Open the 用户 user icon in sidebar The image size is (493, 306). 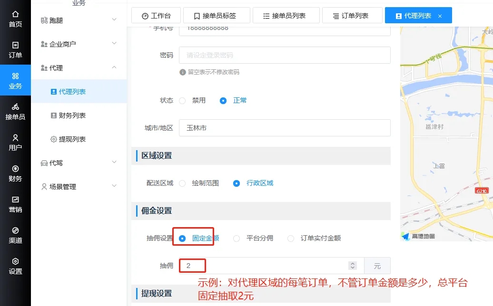tap(15, 138)
